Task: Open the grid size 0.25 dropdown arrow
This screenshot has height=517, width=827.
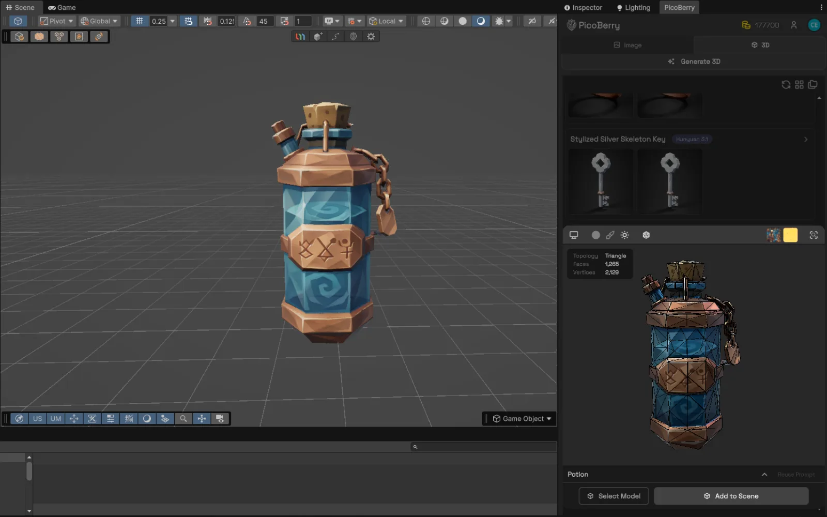Action: (173, 21)
